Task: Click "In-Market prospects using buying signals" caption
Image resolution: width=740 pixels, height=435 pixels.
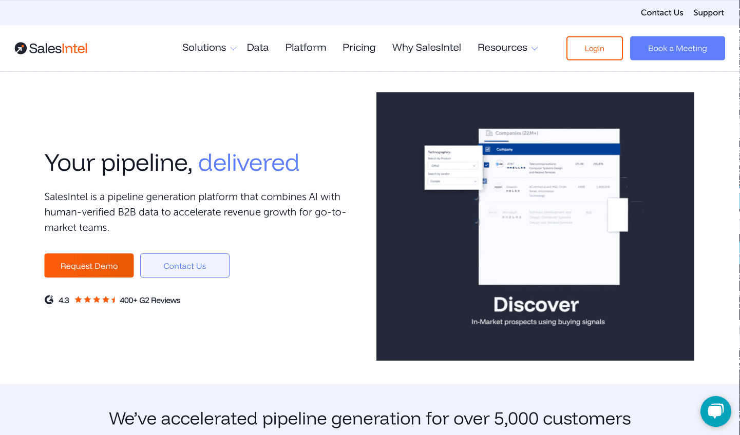Action: (x=538, y=322)
